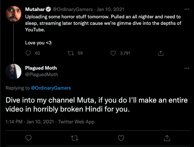Open the Jan 10, 2021 date on Mutahar's tweet
Screen dimensions: 194x147
(110, 9)
